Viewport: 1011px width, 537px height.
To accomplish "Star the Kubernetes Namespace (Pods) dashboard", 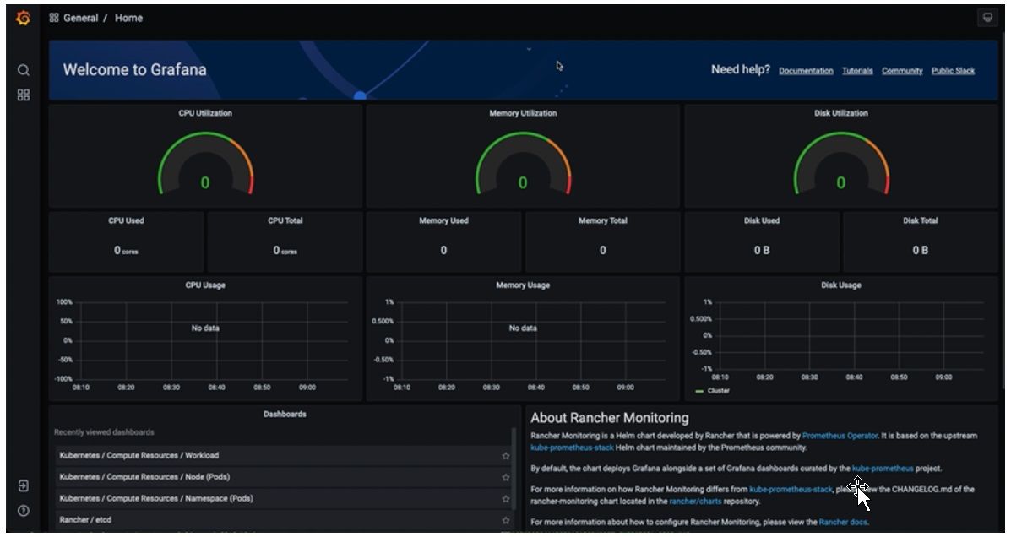I will (505, 499).
